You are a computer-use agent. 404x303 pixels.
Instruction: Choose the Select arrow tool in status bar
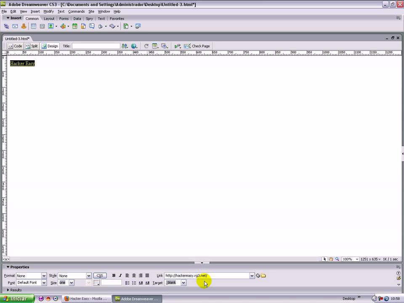tap(324, 259)
